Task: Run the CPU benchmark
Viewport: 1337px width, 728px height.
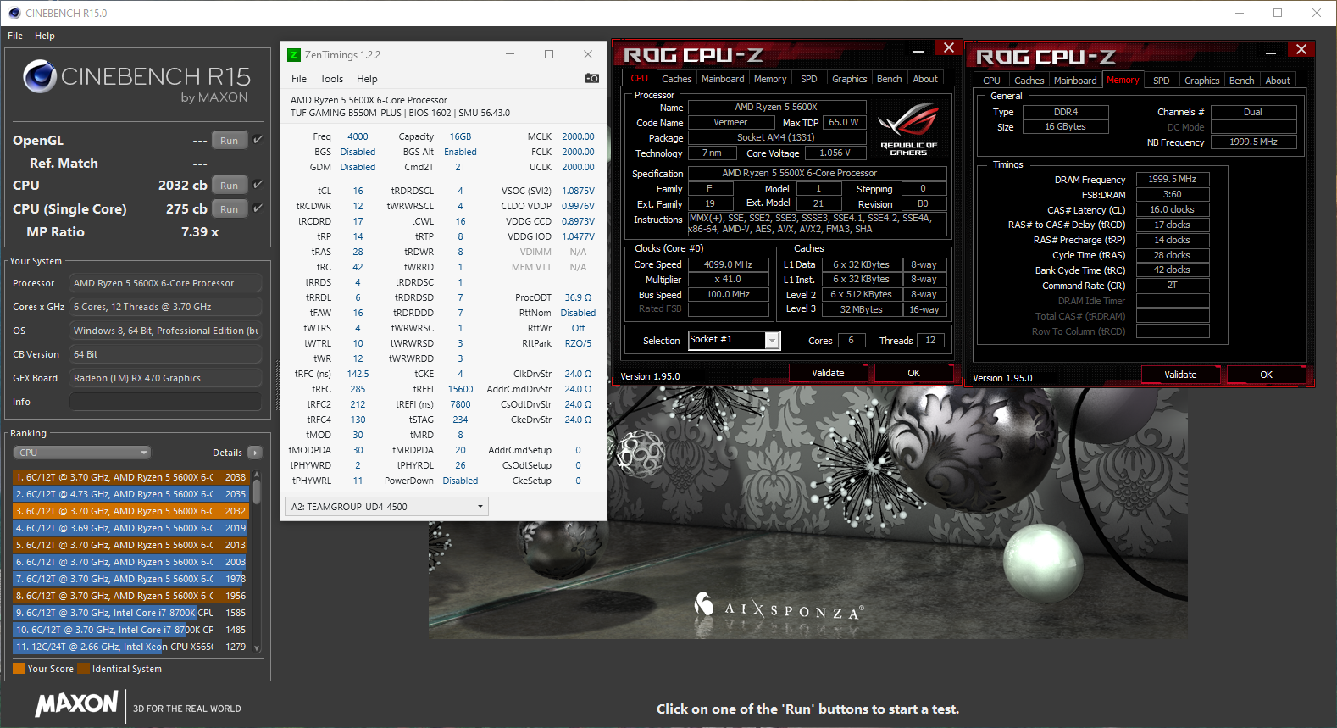Action: click(x=230, y=186)
